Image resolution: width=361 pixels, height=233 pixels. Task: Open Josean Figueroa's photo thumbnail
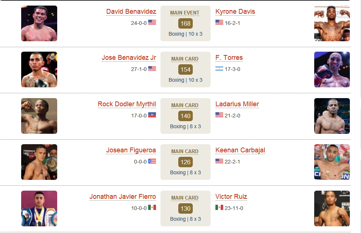(39, 162)
